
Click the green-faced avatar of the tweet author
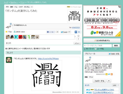coord(9,60)
